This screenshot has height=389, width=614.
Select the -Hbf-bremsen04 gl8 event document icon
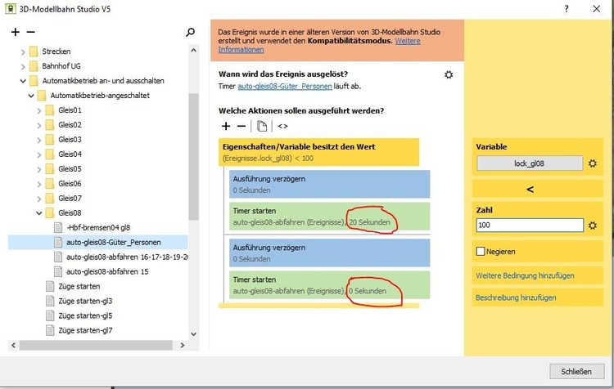point(58,227)
